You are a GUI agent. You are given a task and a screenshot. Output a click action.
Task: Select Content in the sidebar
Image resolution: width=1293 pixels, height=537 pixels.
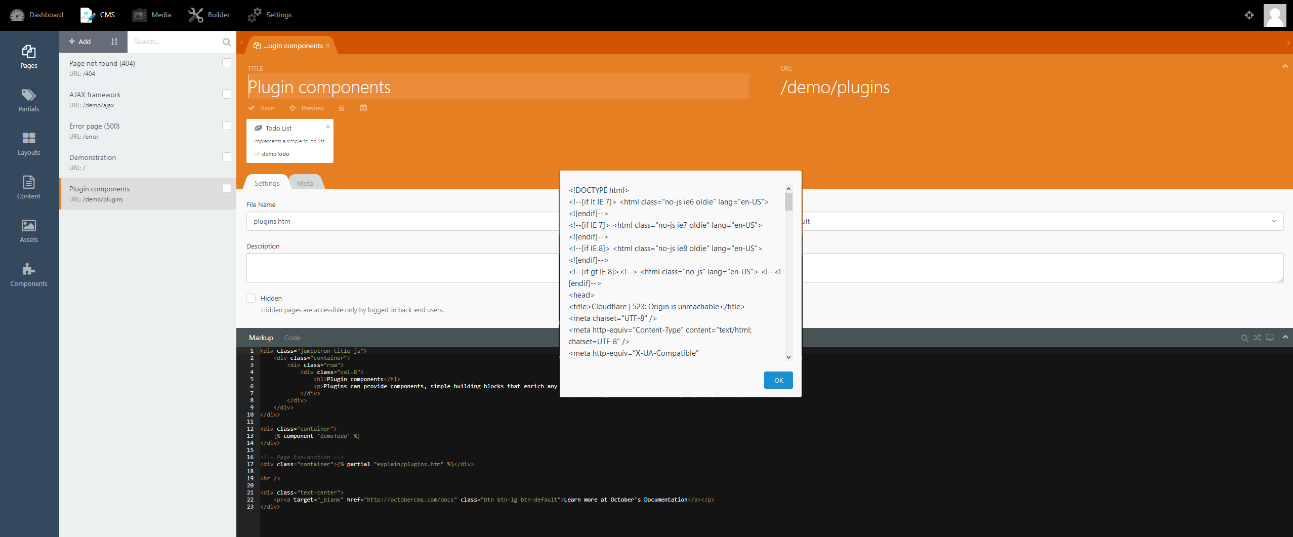click(29, 187)
